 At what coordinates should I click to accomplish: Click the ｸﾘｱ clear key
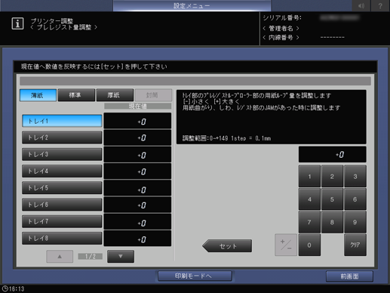click(x=355, y=245)
